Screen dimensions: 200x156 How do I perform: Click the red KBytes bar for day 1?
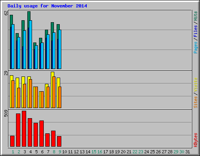12,141
